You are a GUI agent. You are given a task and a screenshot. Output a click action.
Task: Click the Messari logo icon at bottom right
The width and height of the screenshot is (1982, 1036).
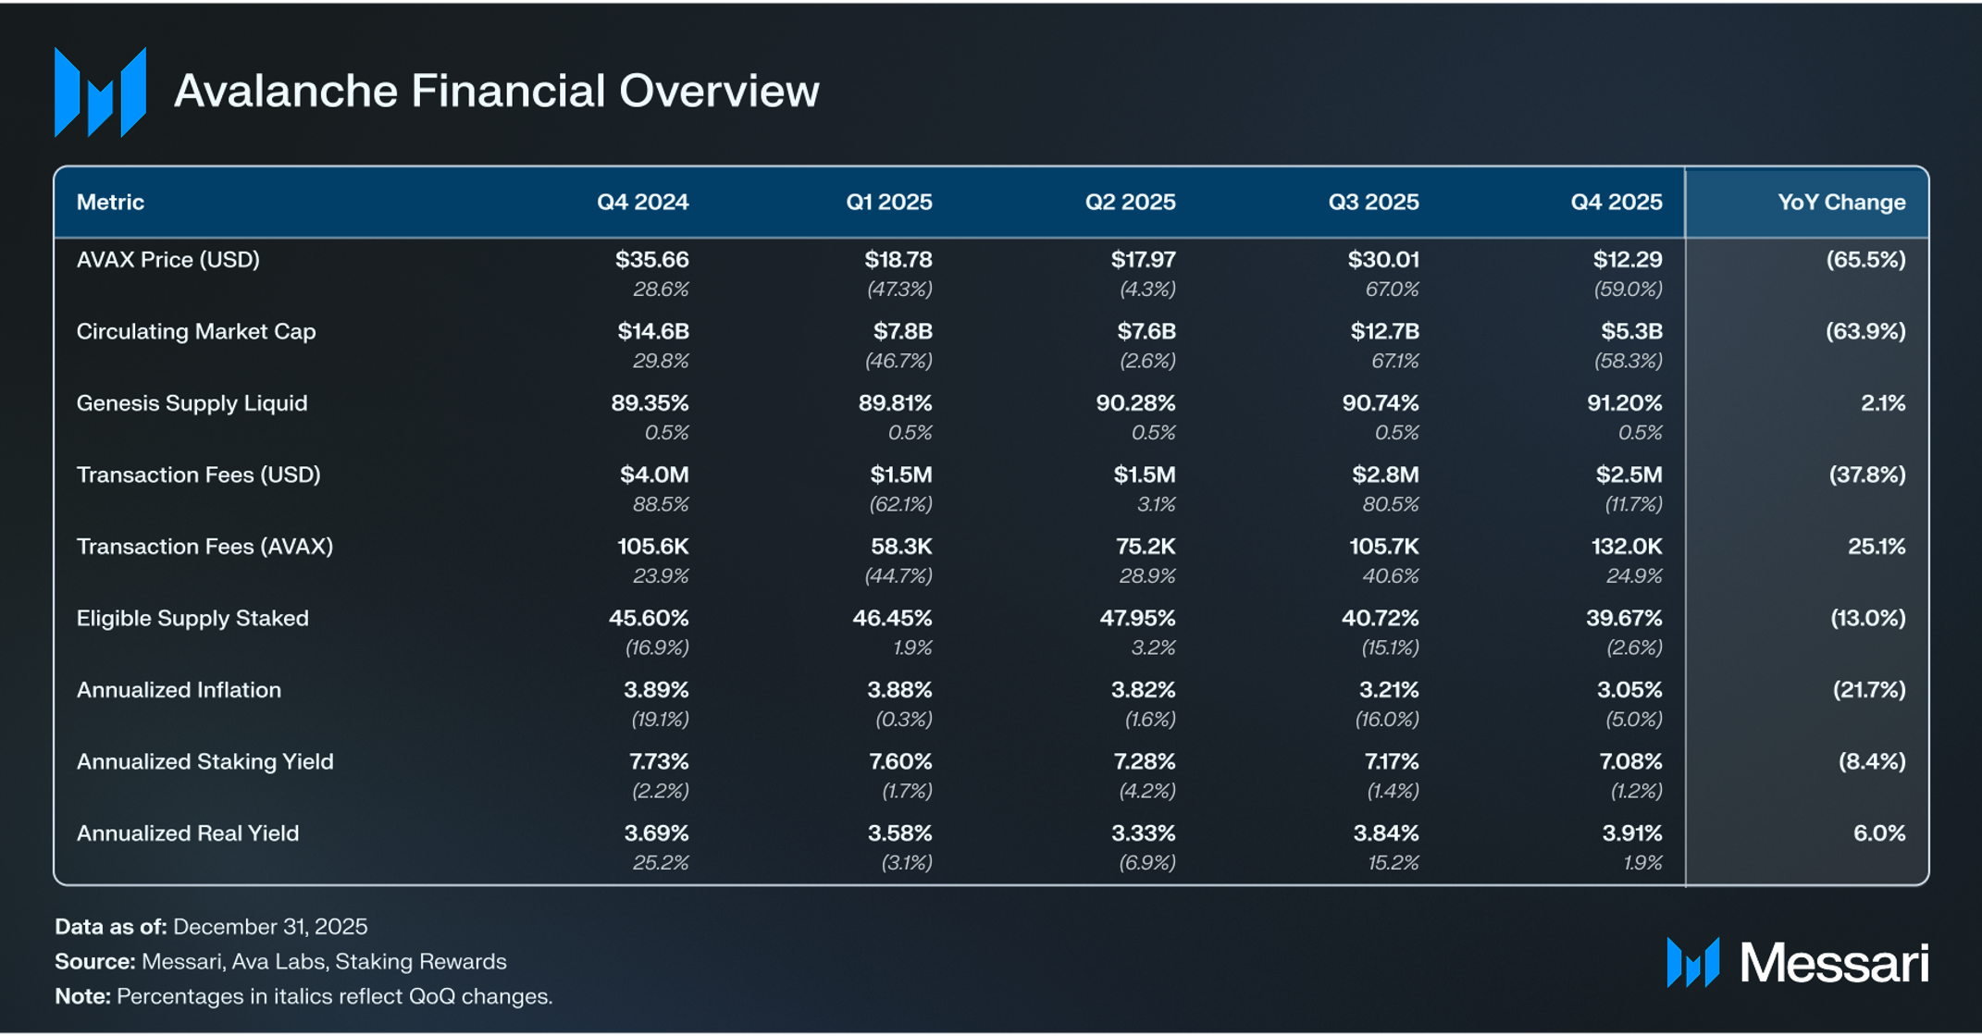1692,963
